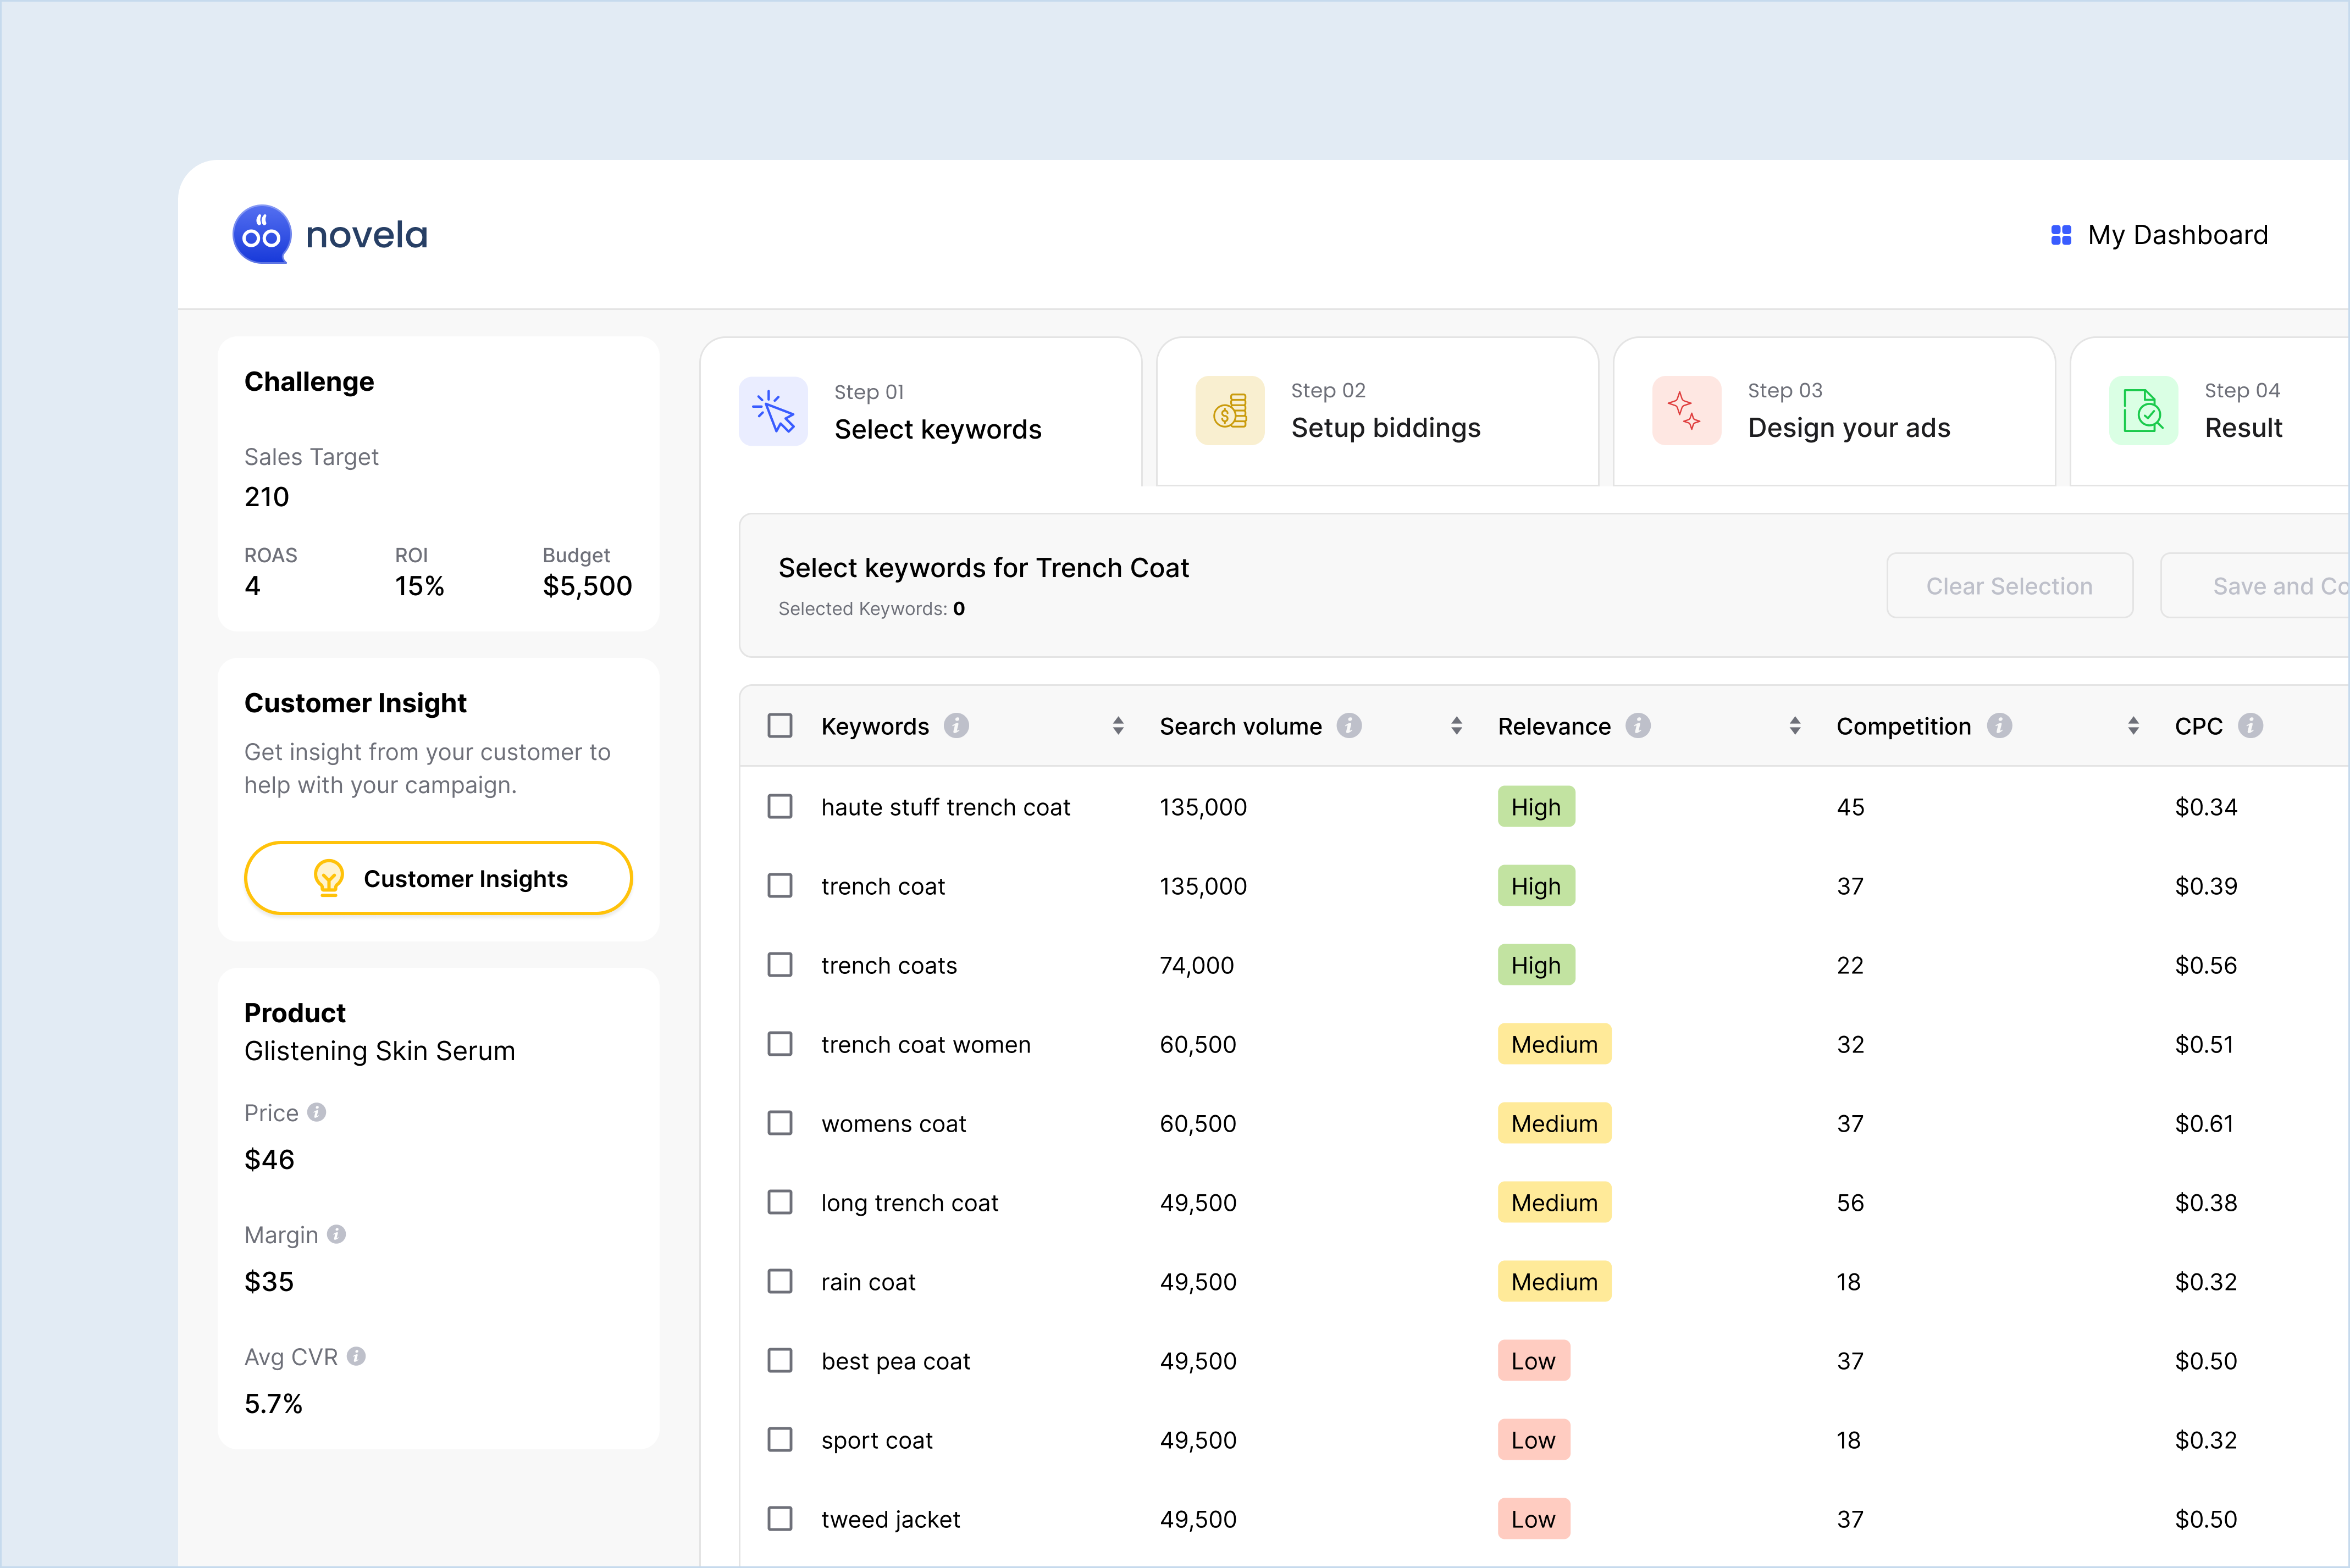This screenshot has width=2350, height=1568.
Task: Click the info icon next to Price
Action: click(x=317, y=1112)
